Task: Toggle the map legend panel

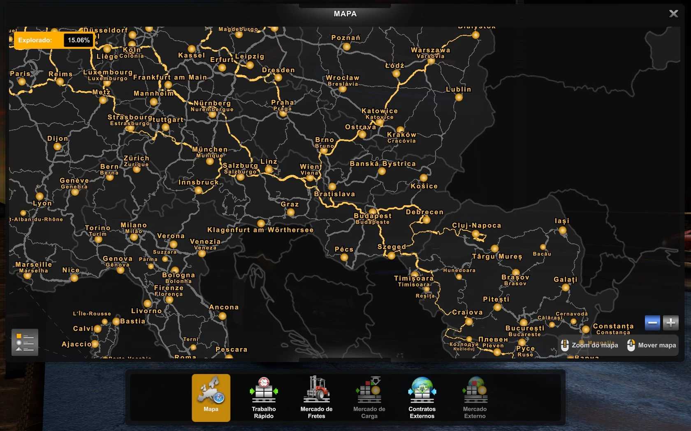Action: [x=25, y=342]
